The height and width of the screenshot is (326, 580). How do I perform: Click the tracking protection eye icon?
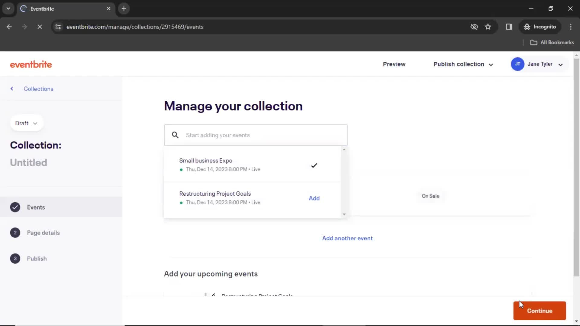pos(474,27)
